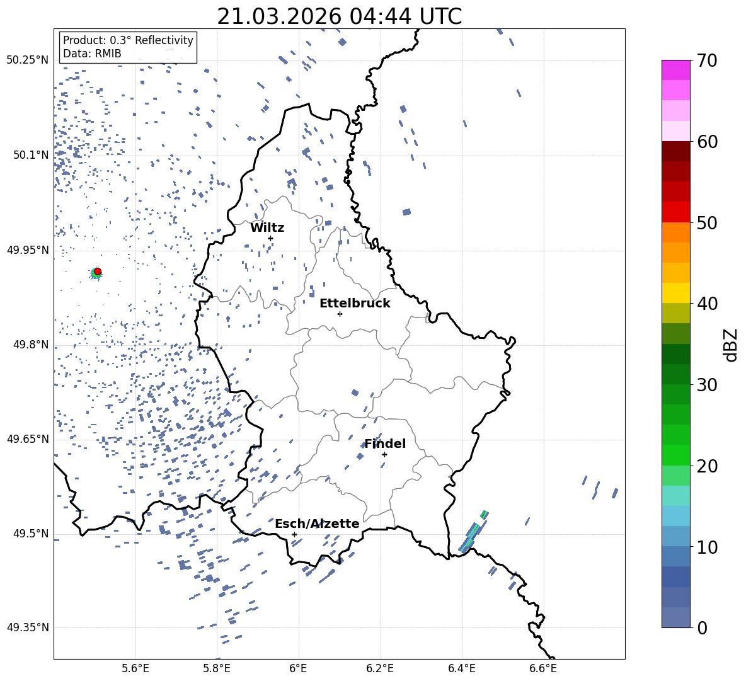Click the Data: RMIB text
The height and width of the screenshot is (681, 746).
[92, 54]
